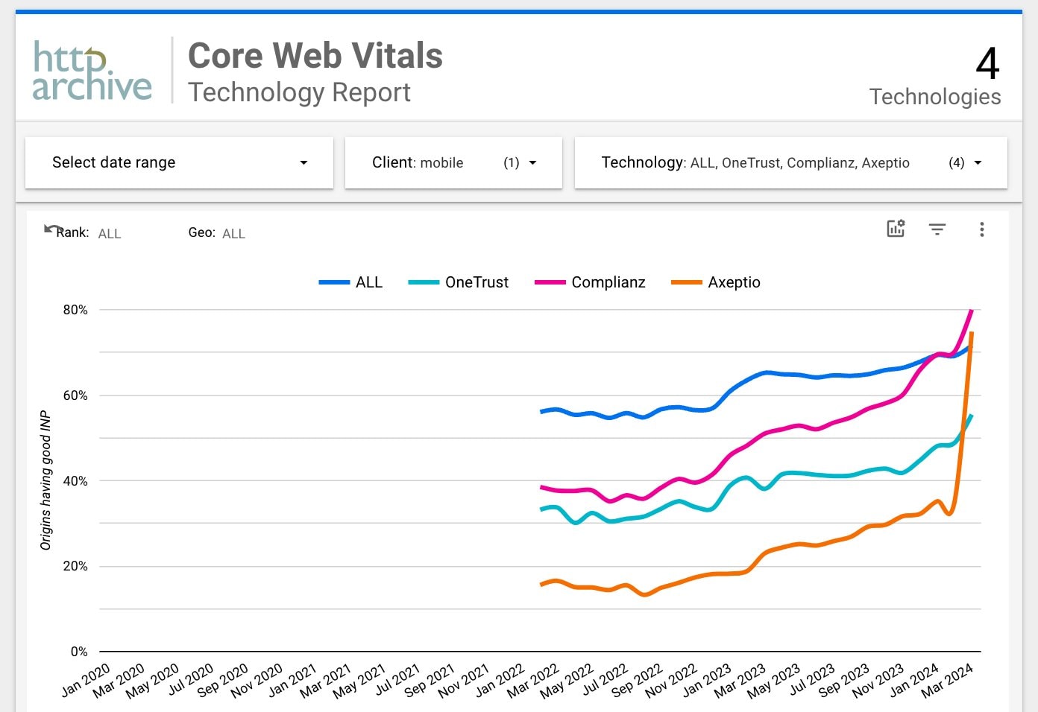Click the Jan 2023 x-axis label
The image size is (1038, 712).
[x=707, y=680]
